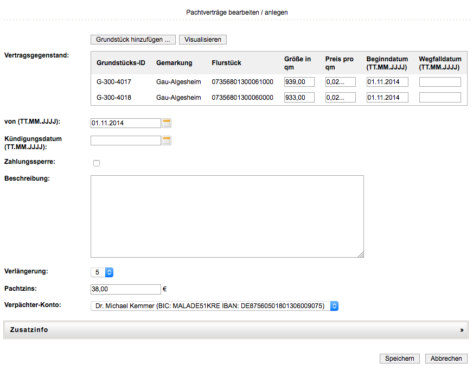Screen dimensions: 473x370
Task: Click the Grundstück hinzufügen button
Action: [133, 40]
